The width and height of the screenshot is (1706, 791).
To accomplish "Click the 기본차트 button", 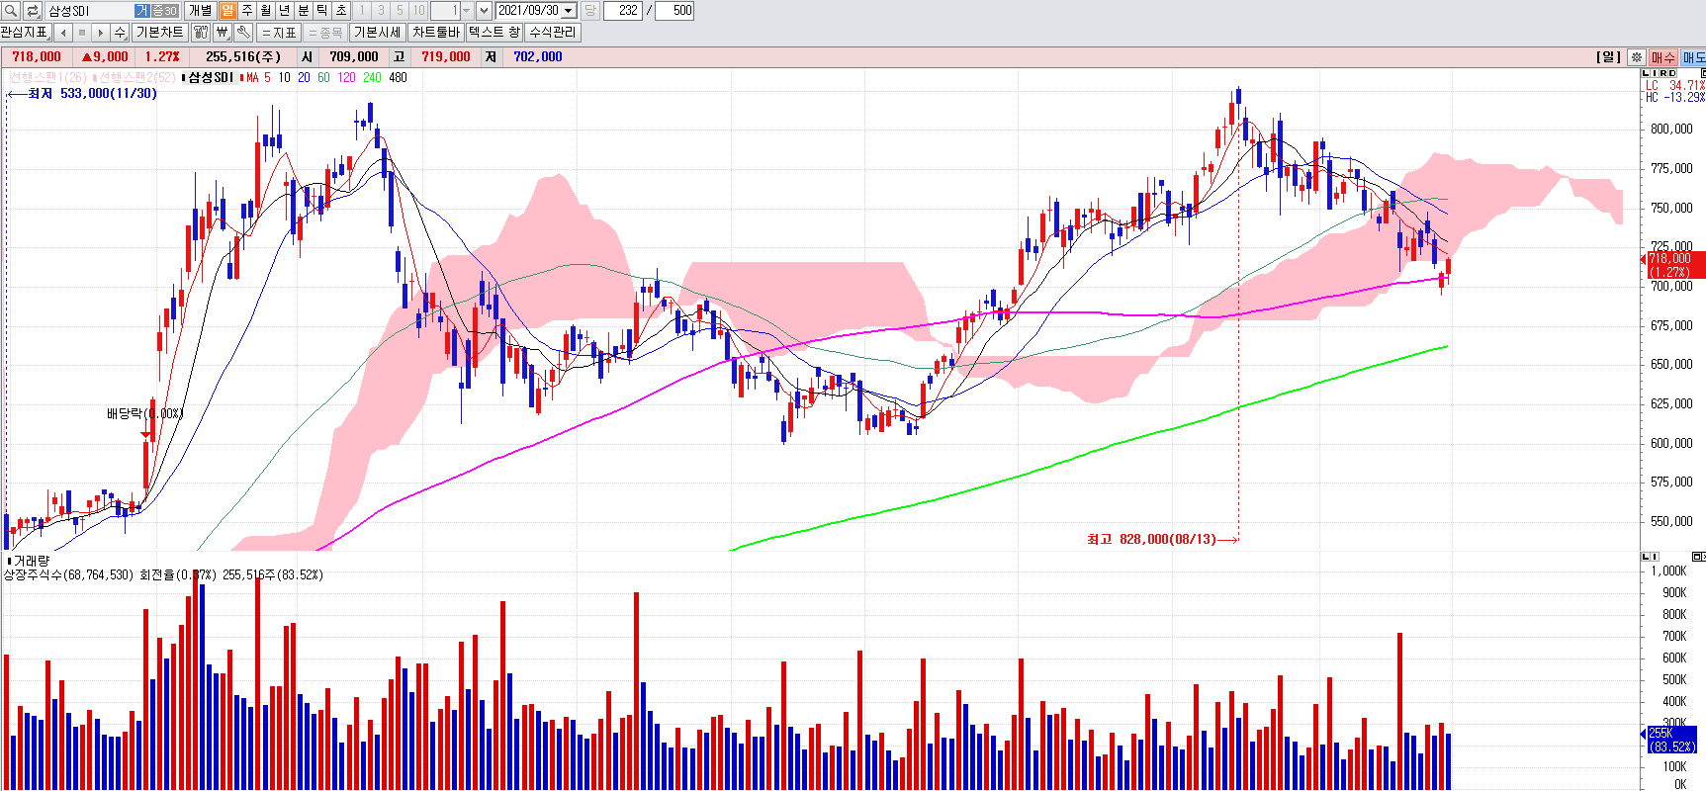I will [x=159, y=33].
